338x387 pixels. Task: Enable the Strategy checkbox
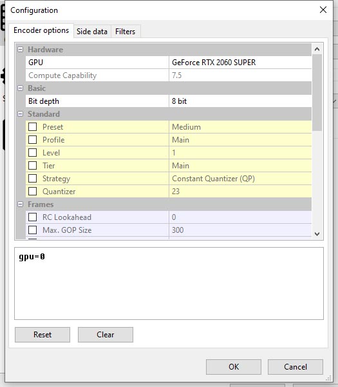click(33, 179)
